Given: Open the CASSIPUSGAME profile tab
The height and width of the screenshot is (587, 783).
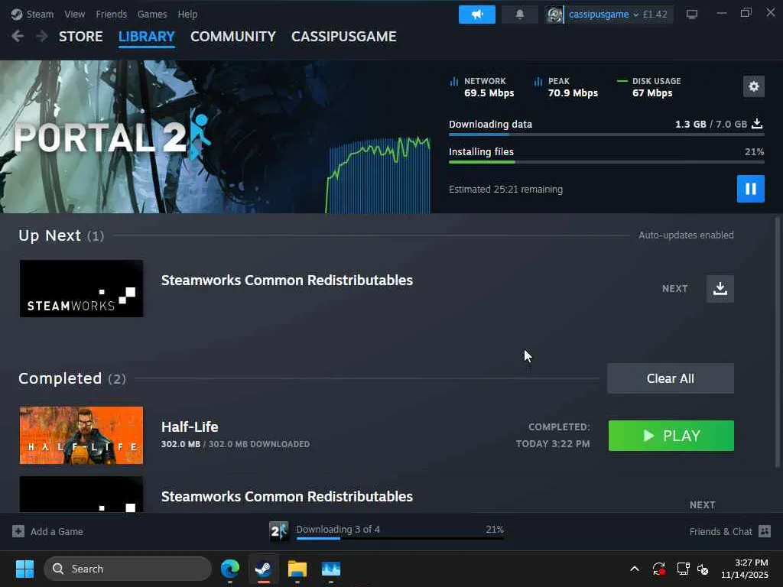Looking at the screenshot, I should (343, 37).
